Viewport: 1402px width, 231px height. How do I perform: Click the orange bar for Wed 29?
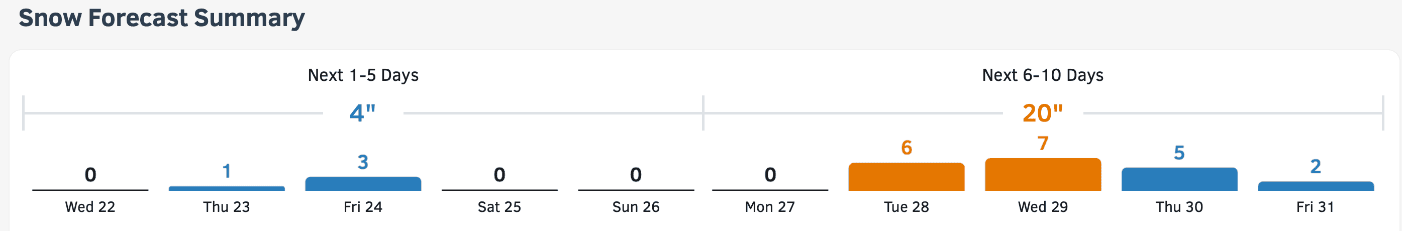point(1043,174)
